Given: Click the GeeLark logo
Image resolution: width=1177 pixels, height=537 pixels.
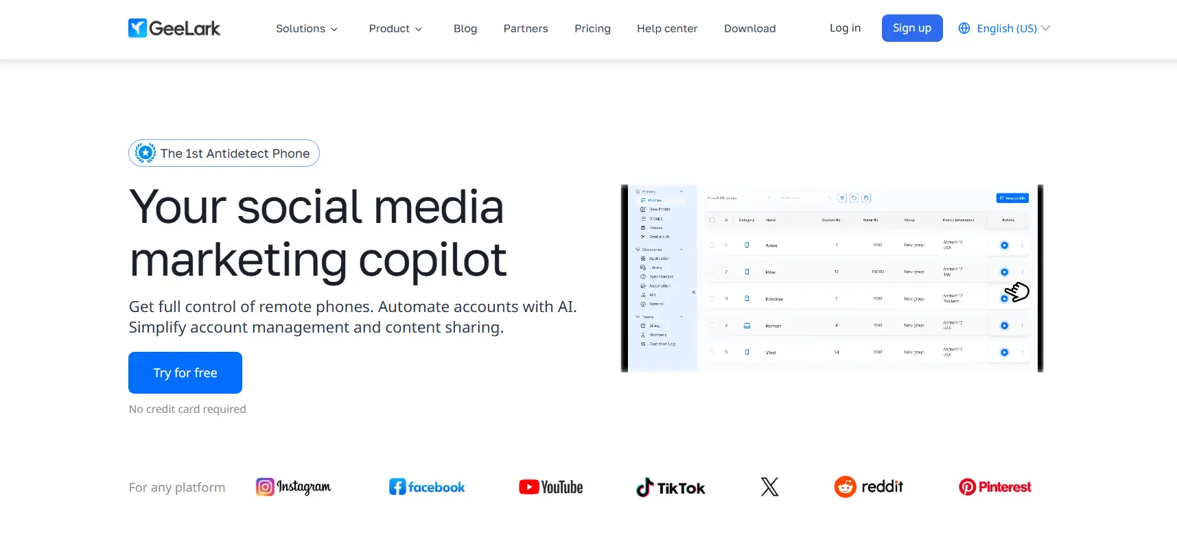Looking at the screenshot, I should coord(174,28).
